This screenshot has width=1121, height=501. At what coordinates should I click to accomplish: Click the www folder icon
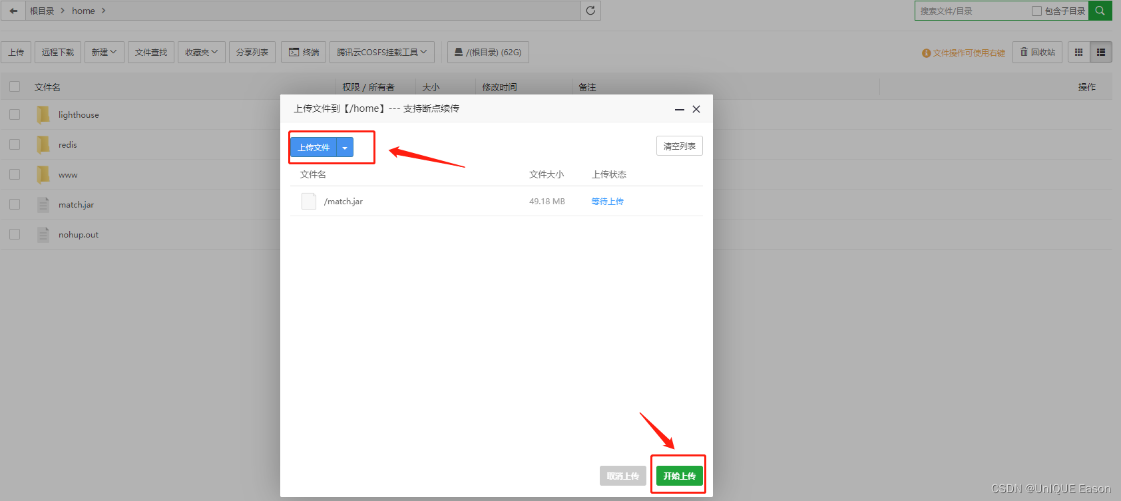[x=43, y=174]
